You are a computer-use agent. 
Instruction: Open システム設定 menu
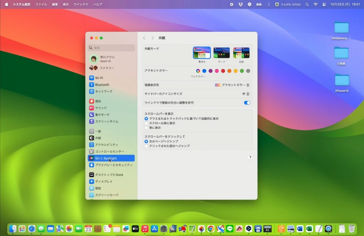(x=22, y=5)
